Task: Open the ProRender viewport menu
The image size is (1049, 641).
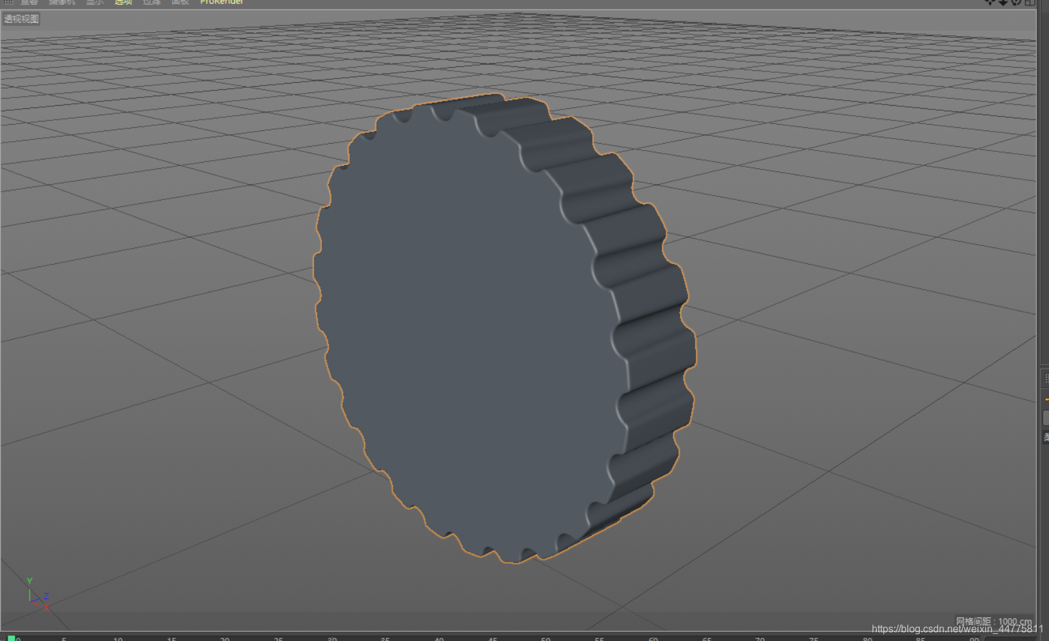Action: [221, 3]
